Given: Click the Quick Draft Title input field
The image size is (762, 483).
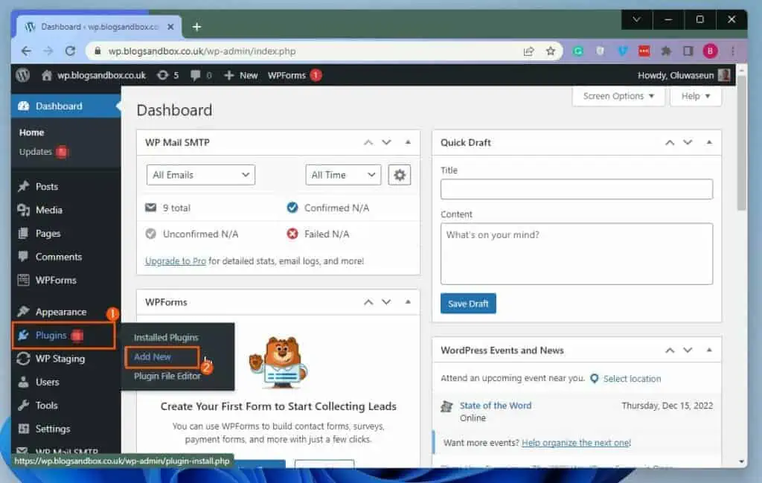Looking at the screenshot, I should [577, 189].
